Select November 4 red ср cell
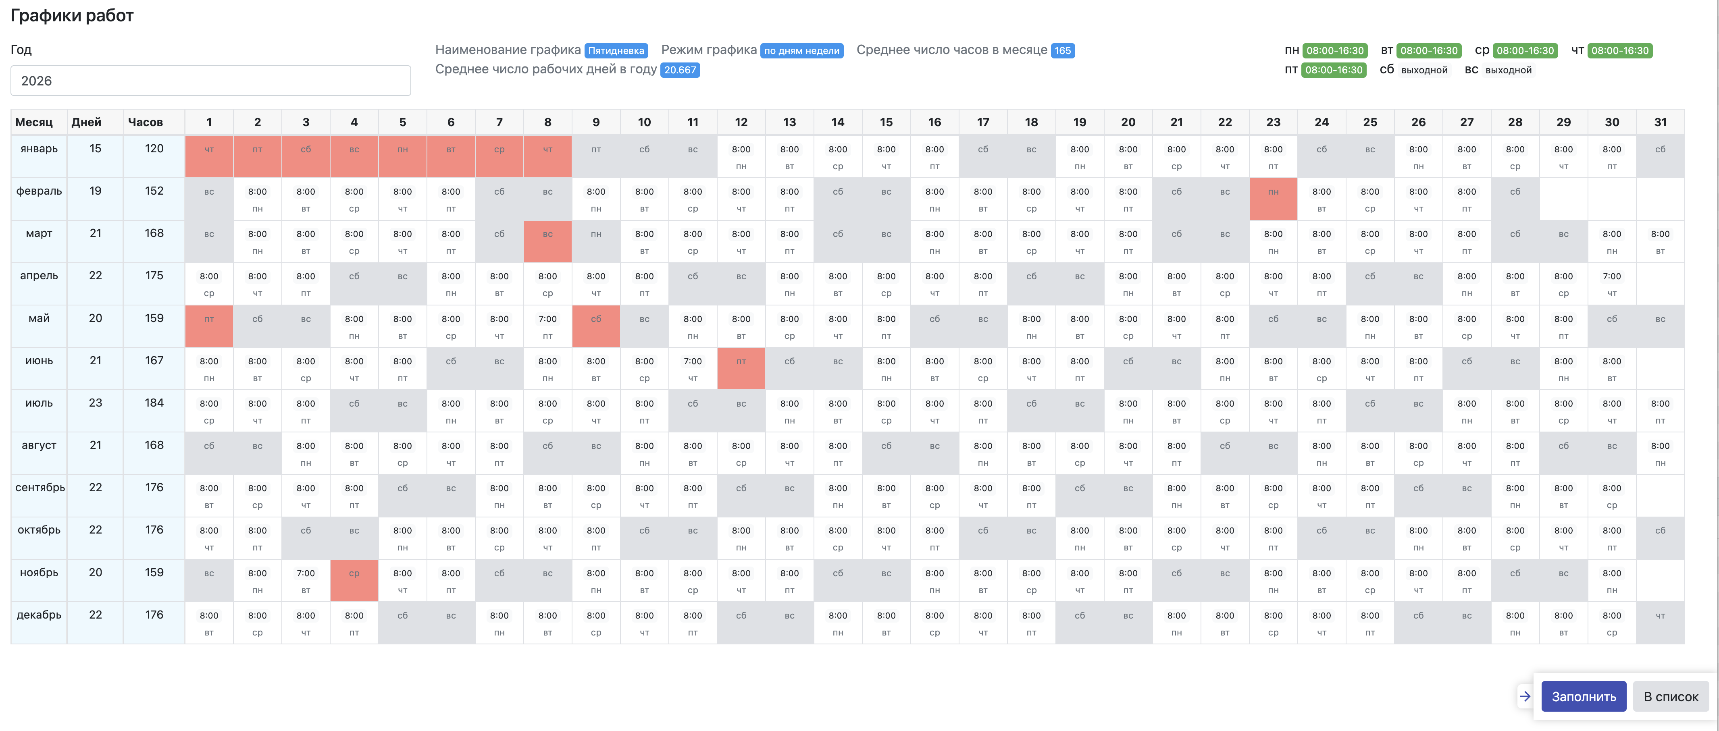Viewport: 1719px width, 731px height. pyautogui.click(x=354, y=580)
